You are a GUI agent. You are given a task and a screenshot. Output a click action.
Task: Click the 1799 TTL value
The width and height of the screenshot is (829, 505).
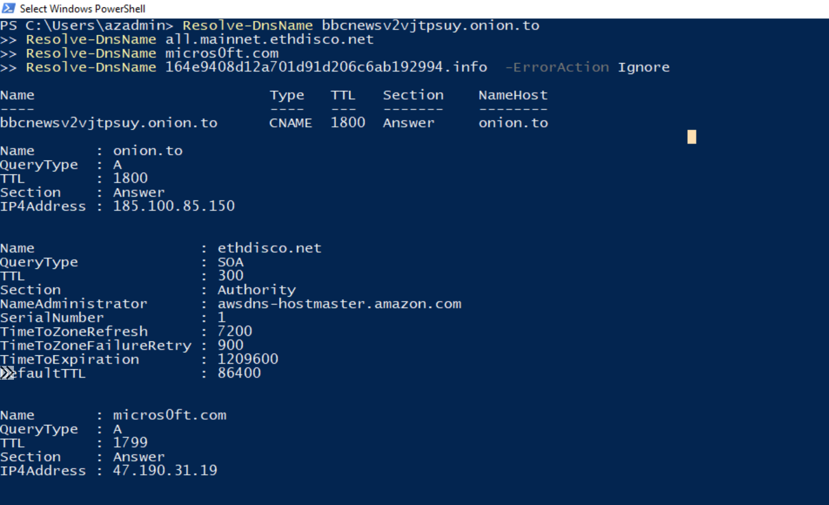(130, 442)
